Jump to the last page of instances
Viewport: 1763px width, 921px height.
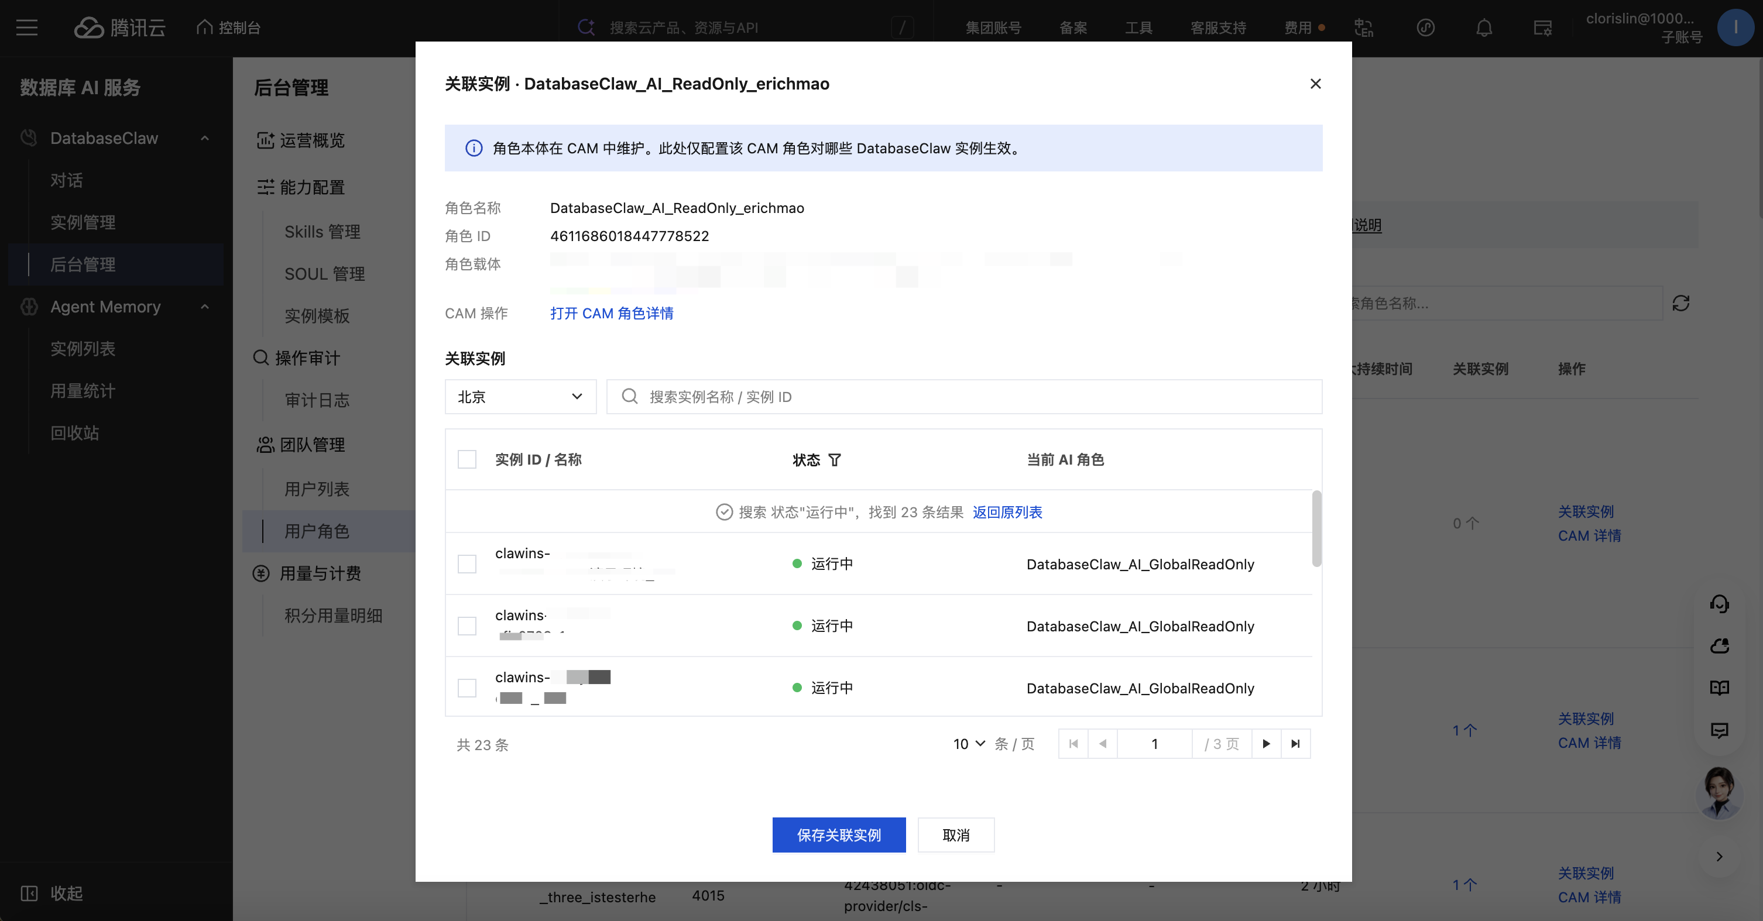pyautogui.click(x=1295, y=744)
